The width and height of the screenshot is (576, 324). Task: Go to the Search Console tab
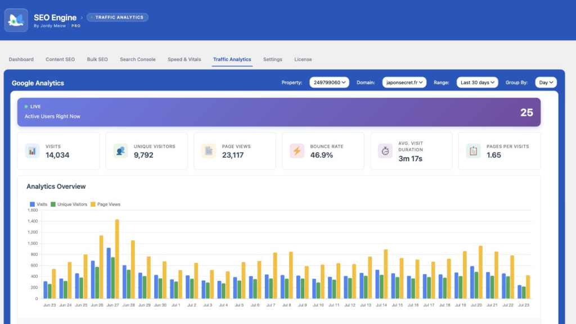138,60
